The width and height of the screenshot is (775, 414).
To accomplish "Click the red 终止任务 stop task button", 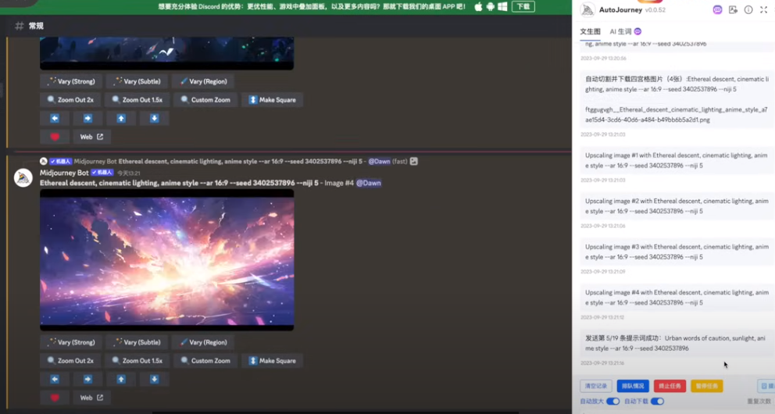I will pyautogui.click(x=670, y=386).
